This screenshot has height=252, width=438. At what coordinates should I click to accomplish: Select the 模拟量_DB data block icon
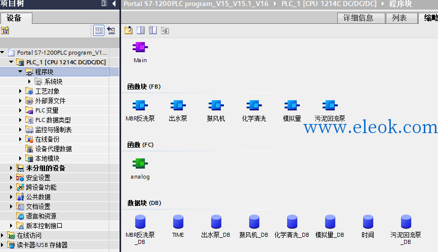pyautogui.click(x=330, y=222)
